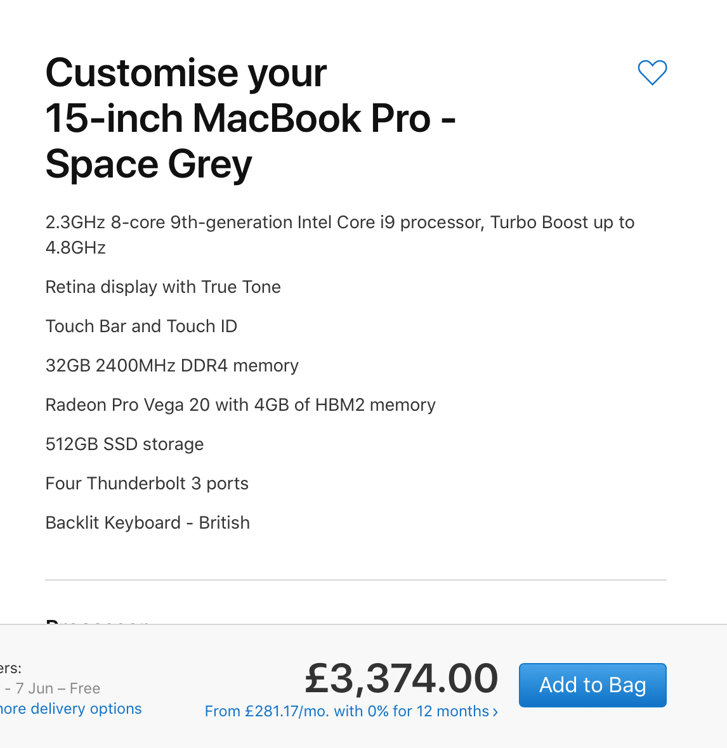Click the partially hidden Processor section heading

[96, 621]
